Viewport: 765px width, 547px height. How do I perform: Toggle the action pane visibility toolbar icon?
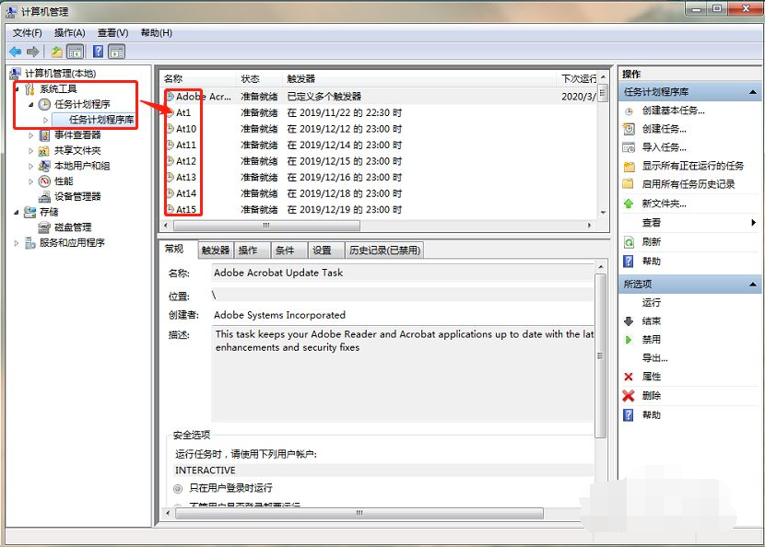tap(116, 50)
